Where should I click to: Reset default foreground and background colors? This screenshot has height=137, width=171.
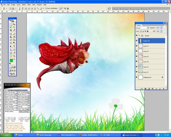point(10,63)
